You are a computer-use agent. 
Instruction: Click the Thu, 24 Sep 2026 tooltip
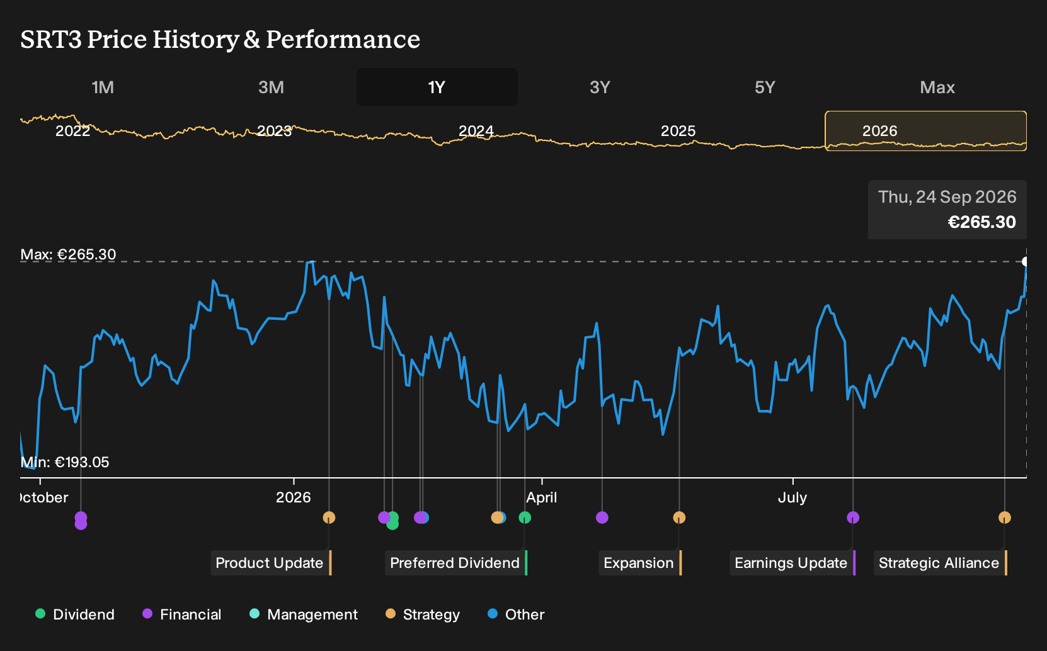(x=947, y=210)
